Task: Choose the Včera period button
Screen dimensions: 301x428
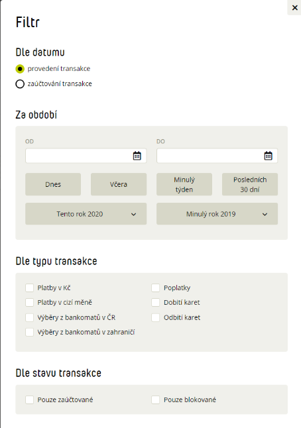Action: [119, 184]
